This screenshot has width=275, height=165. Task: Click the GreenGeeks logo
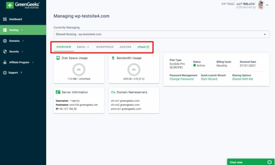[x=23, y=5]
